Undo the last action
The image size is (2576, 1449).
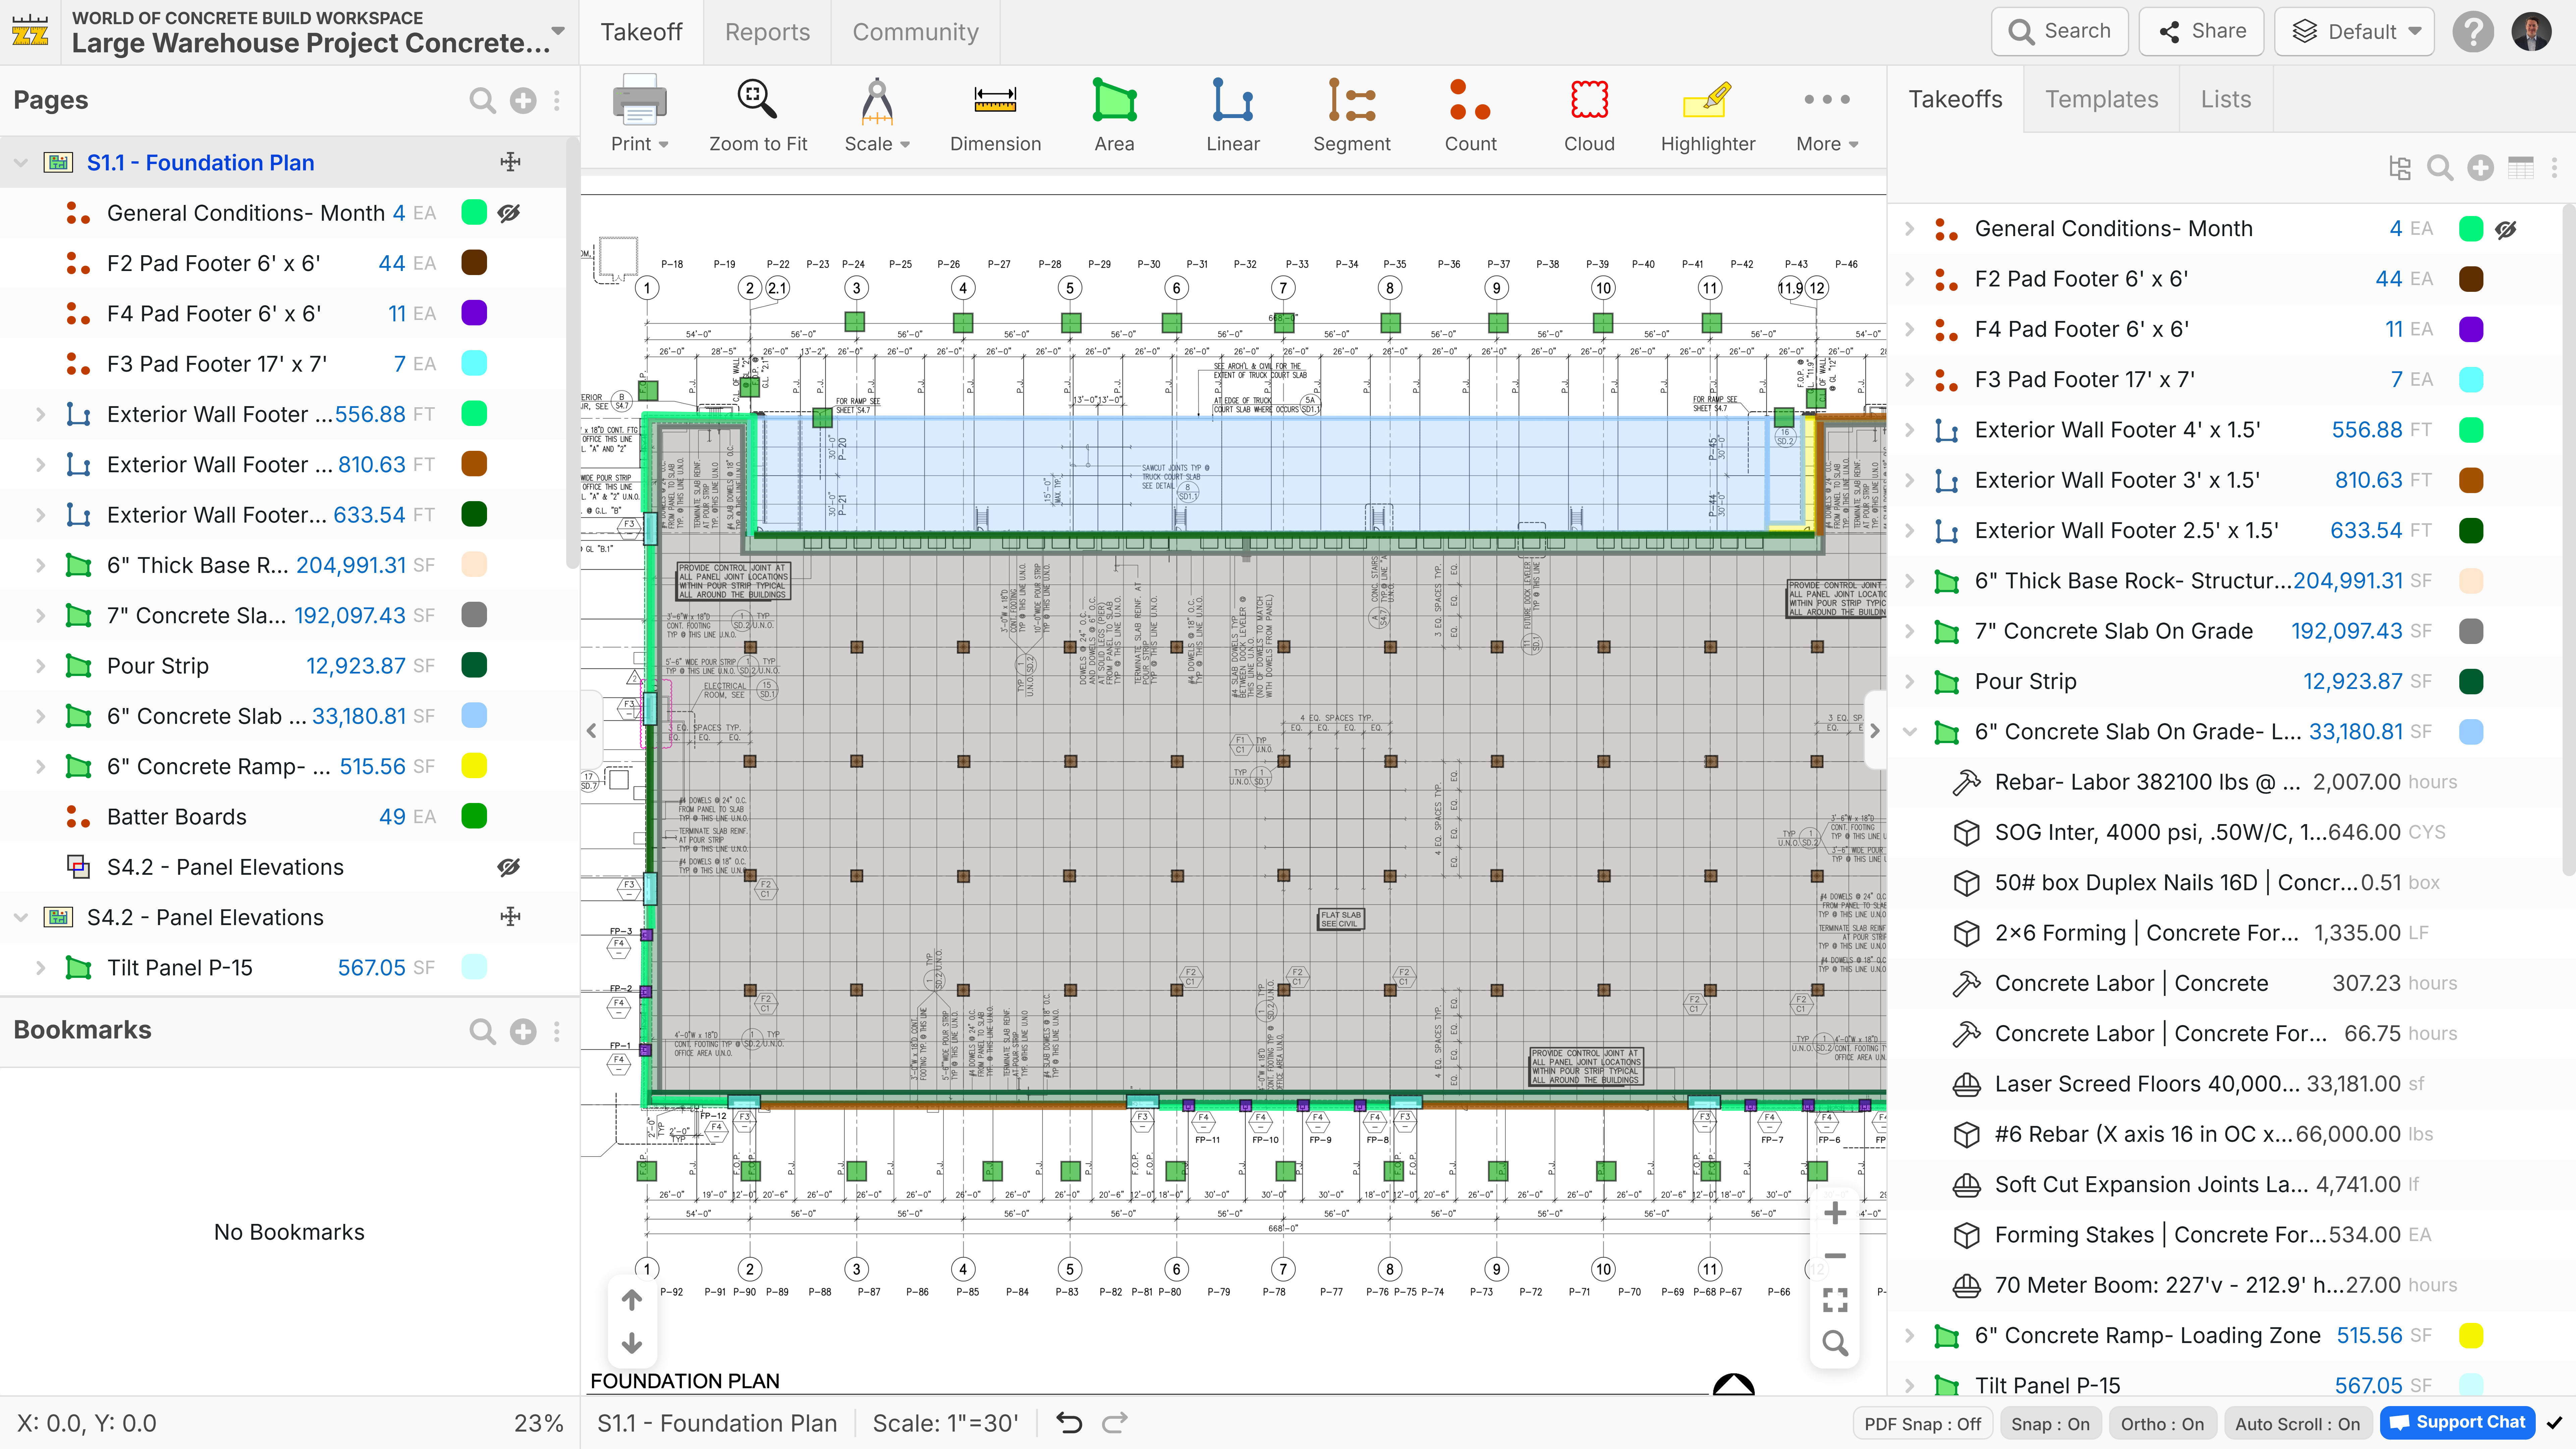click(x=1069, y=1422)
